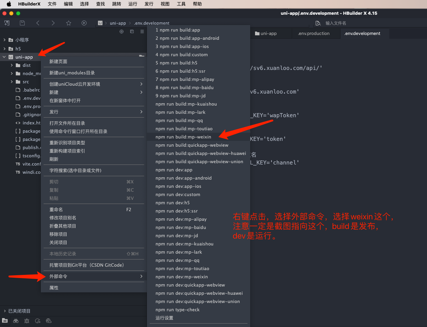Select 重命名 in context menu
Viewport: 427px width, 327px height.
[x=94, y=209]
